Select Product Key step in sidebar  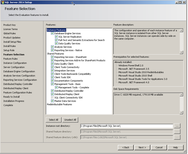(9, 25)
